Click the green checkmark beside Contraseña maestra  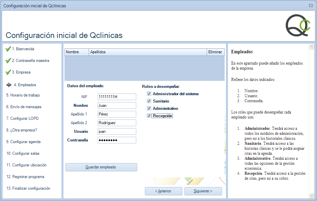point(8,61)
